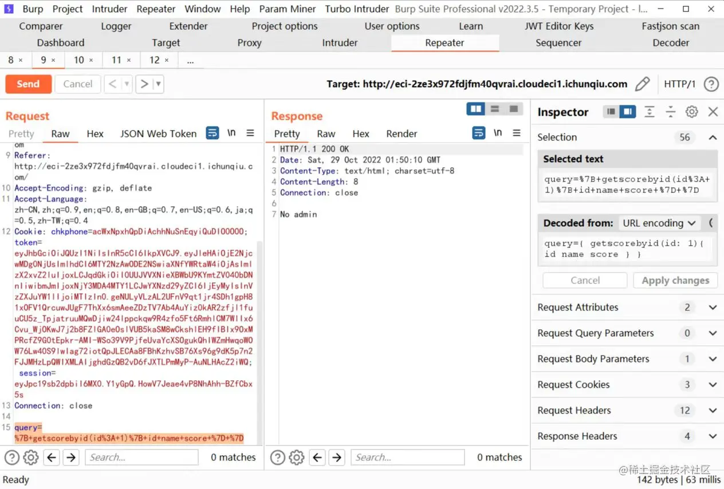This screenshot has width=724, height=489.
Task: Select top-bottom layout view
Action: (x=495, y=109)
